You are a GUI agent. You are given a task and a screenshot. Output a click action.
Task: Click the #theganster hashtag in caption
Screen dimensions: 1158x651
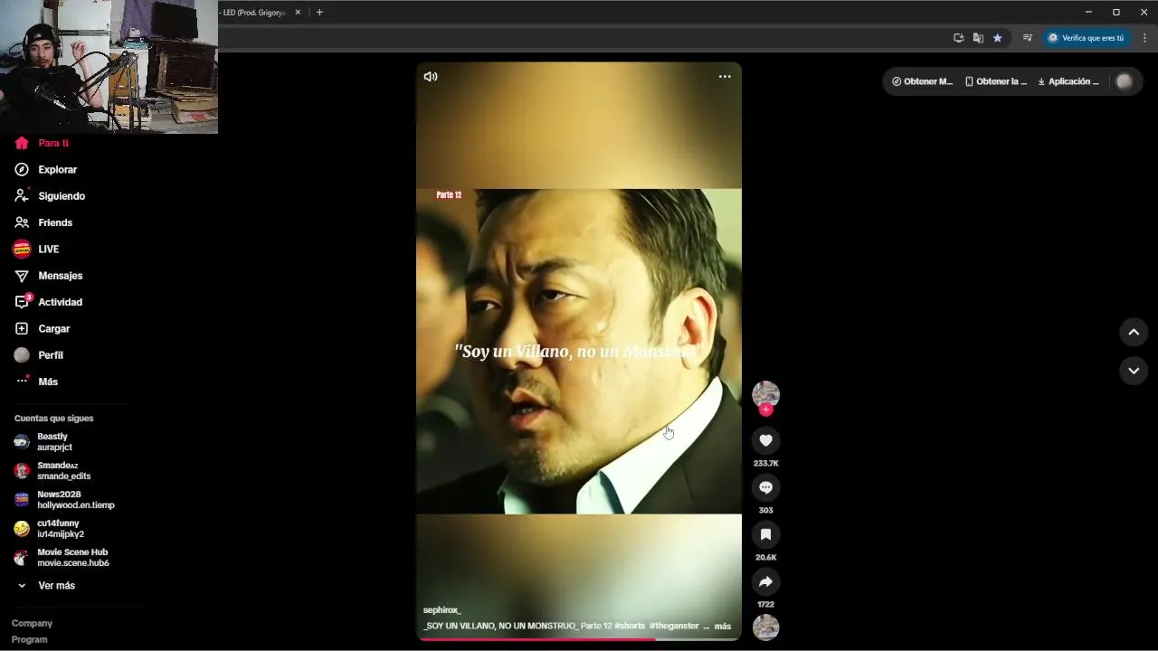click(x=674, y=626)
